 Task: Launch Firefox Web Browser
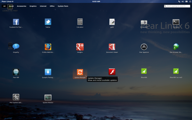click(48, 47)
